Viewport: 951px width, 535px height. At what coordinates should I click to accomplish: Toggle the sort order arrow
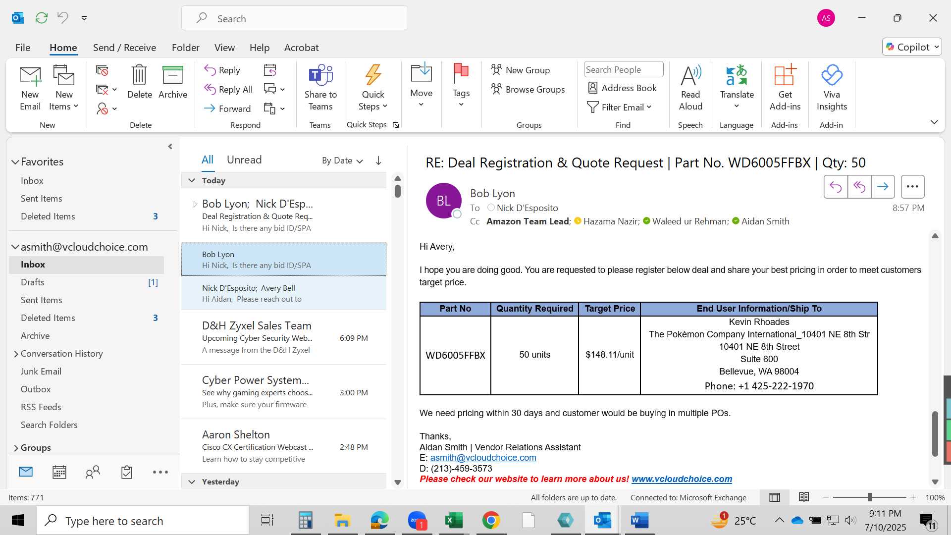(378, 160)
